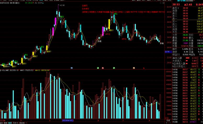Click the 2023年 label on the time axis
This screenshot has width=203, height=124.
pyautogui.click(x=3, y=121)
